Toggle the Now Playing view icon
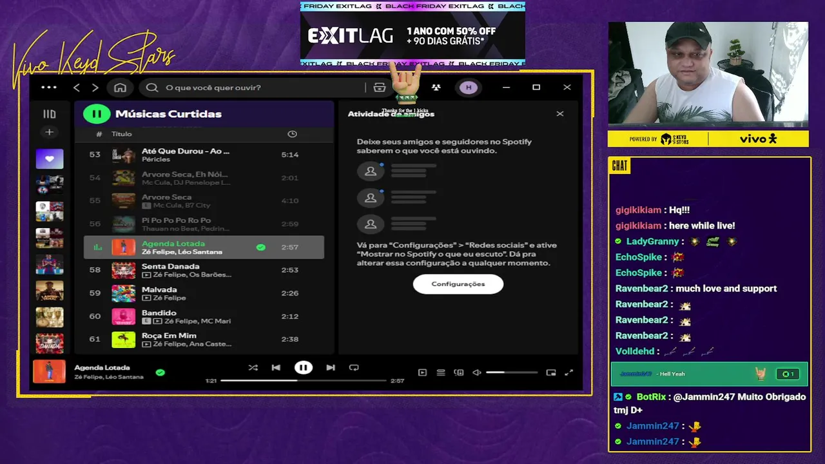 coord(422,372)
